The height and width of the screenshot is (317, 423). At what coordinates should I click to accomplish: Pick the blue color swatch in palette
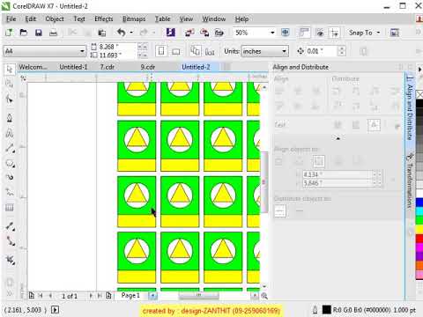[x=419, y=203]
